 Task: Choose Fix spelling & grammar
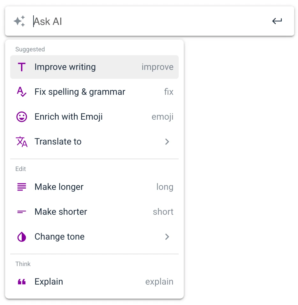(x=94, y=92)
